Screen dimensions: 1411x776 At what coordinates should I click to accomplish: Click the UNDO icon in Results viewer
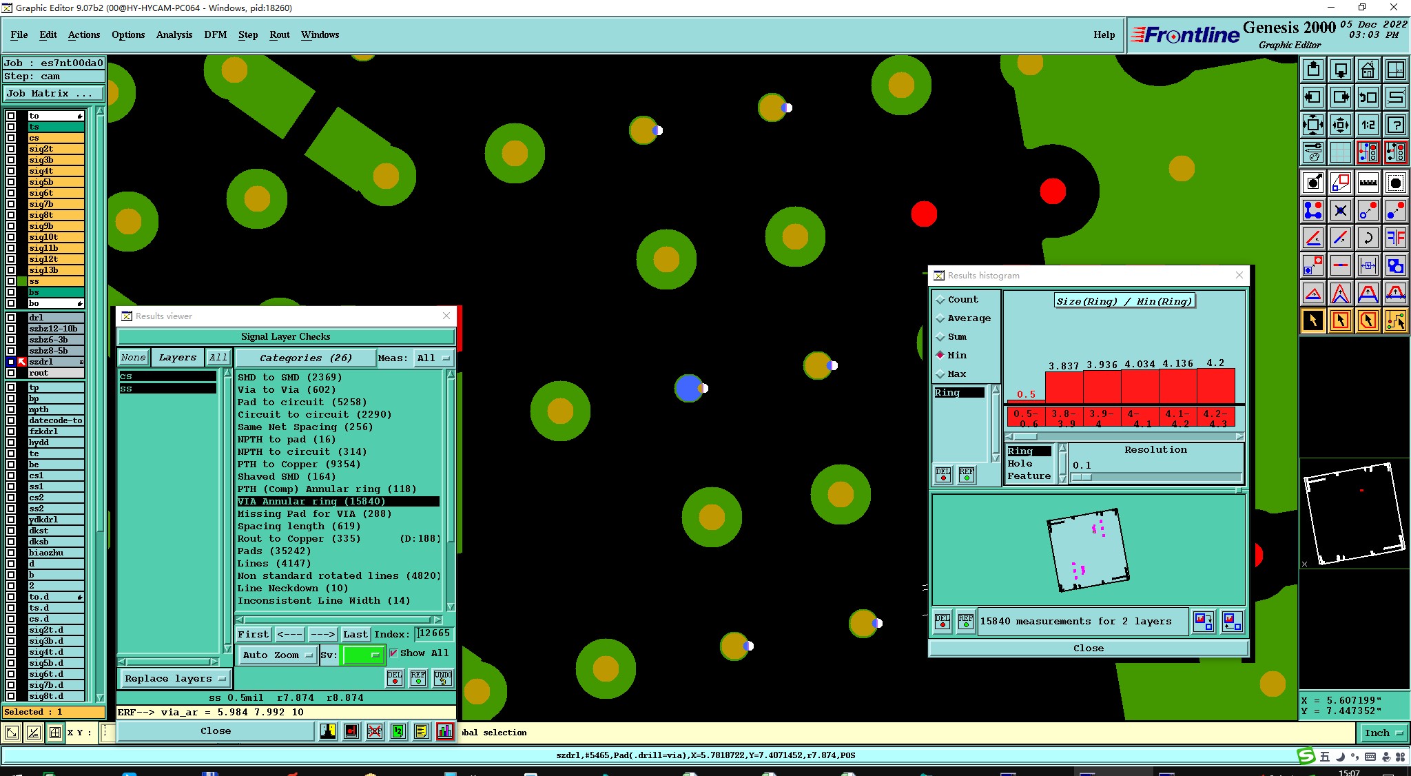443,678
